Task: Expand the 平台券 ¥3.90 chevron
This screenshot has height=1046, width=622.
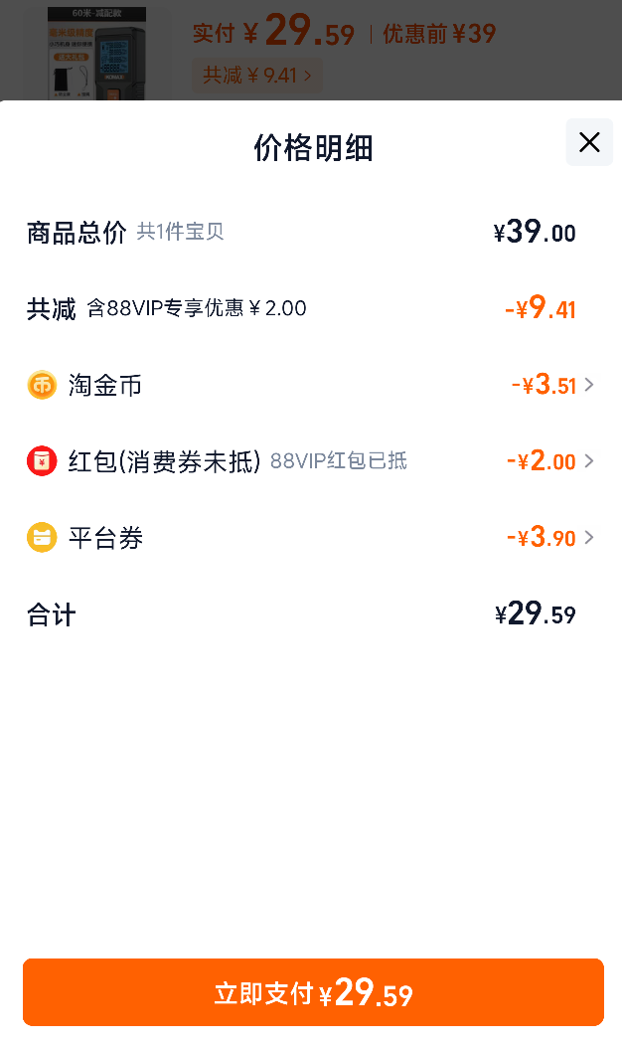Action: click(x=588, y=538)
